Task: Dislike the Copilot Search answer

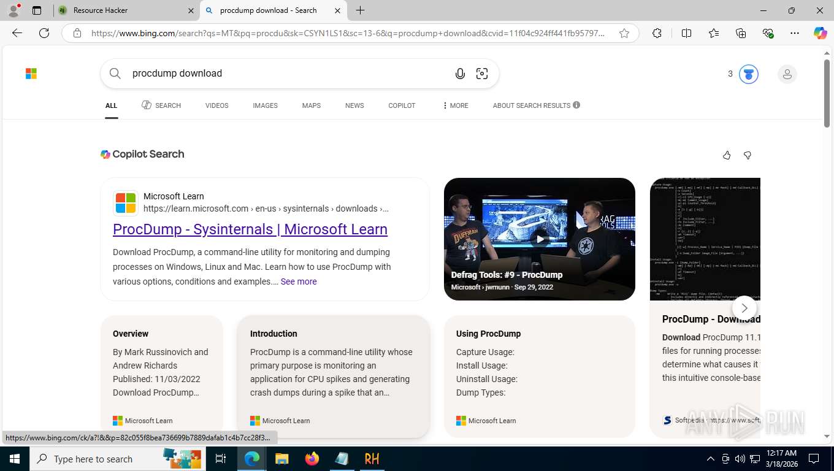Action: [x=747, y=155]
